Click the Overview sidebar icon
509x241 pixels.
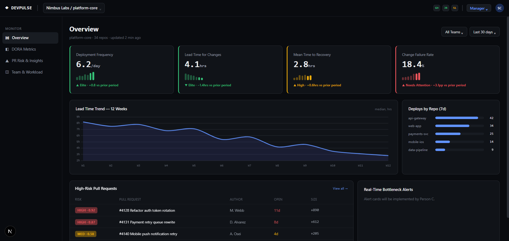(x=7, y=38)
